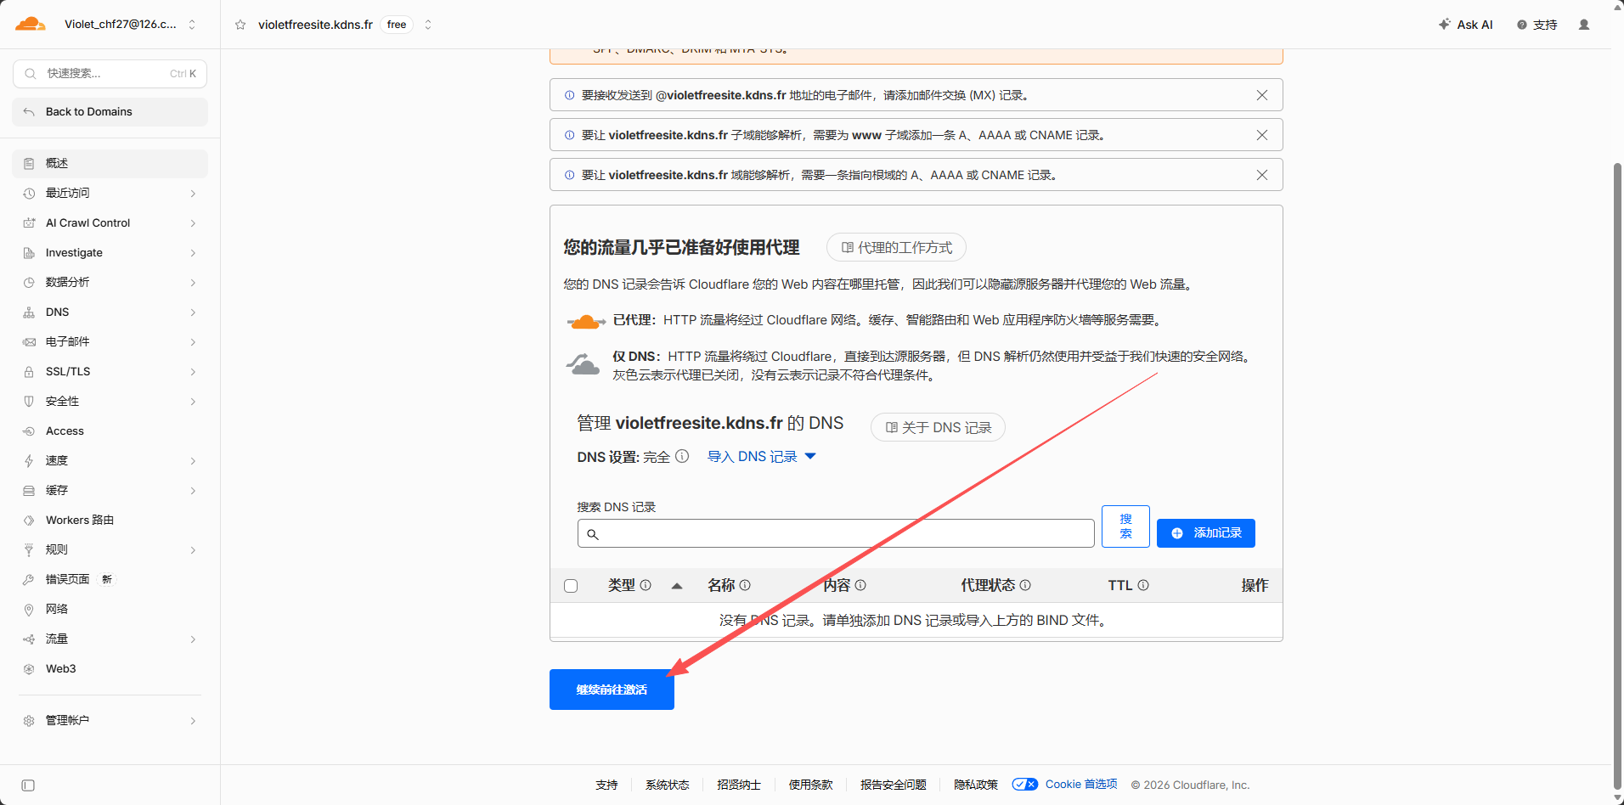
Task: Open 代理的工作方式 link
Action: [x=896, y=248]
